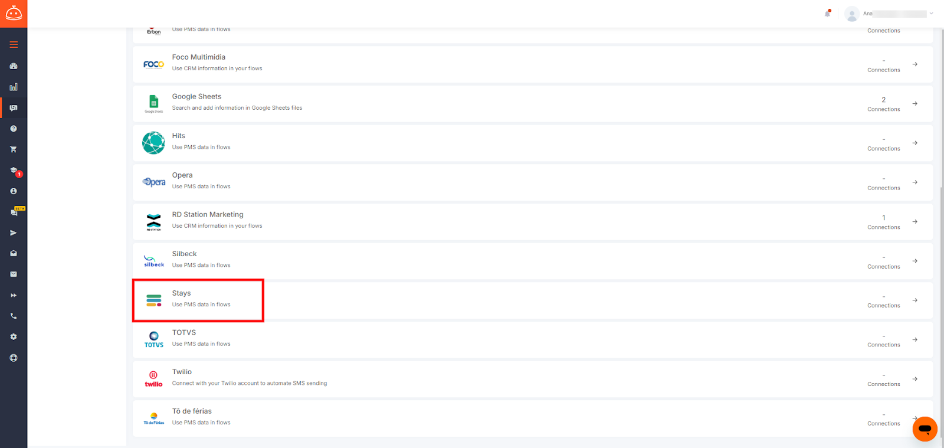The height and width of the screenshot is (448, 944).
Task: Open the dashboard gauge icon in sidebar
Action: pos(14,66)
